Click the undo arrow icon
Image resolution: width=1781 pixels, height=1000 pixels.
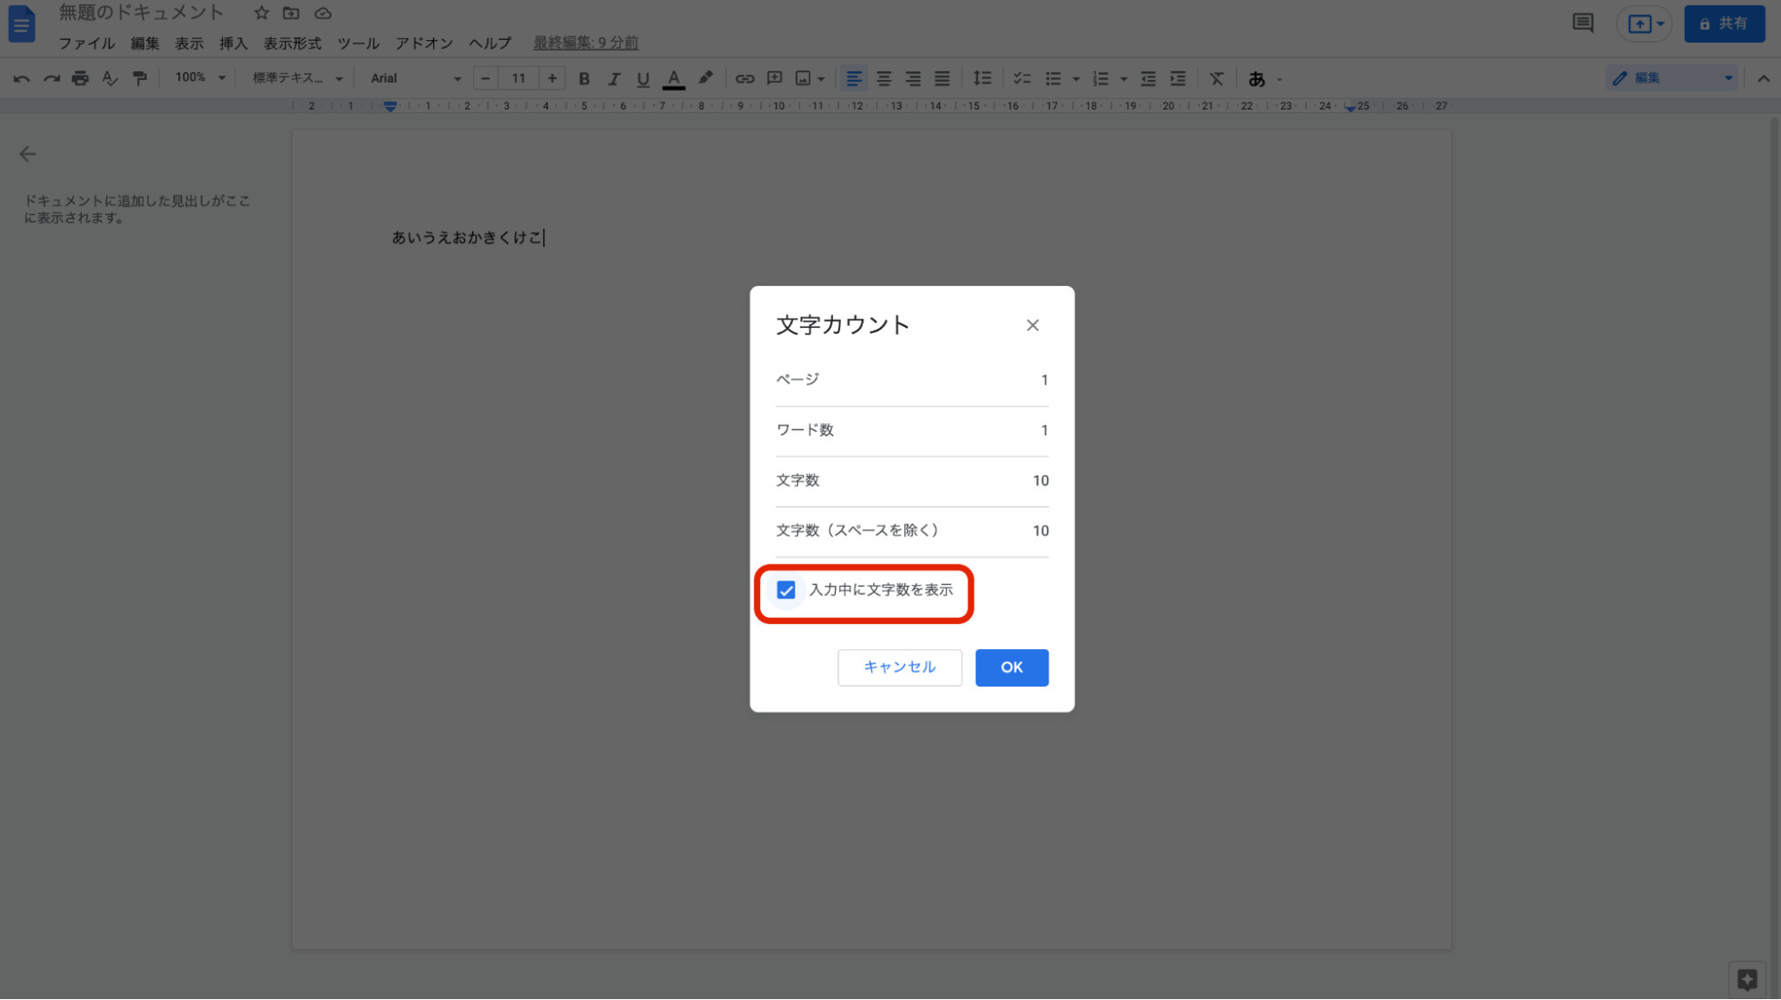tap(22, 78)
